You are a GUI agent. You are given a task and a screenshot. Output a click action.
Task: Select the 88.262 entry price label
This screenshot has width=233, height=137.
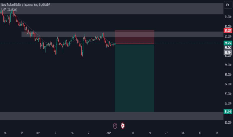pyautogui.click(x=228, y=48)
